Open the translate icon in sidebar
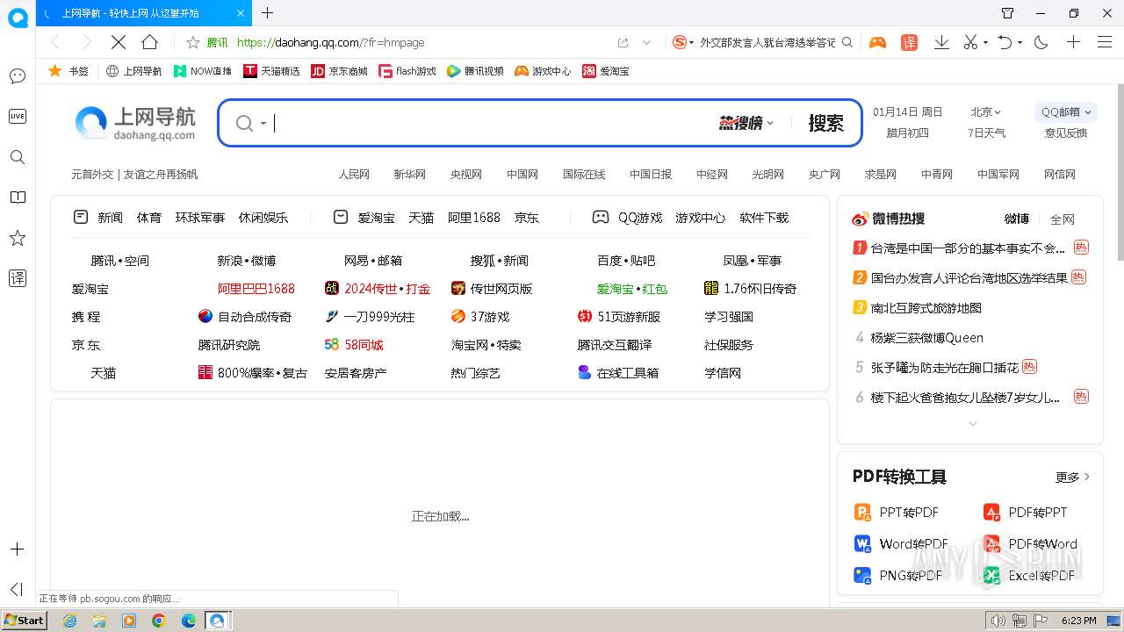This screenshot has width=1124, height=632. [18, 278]
